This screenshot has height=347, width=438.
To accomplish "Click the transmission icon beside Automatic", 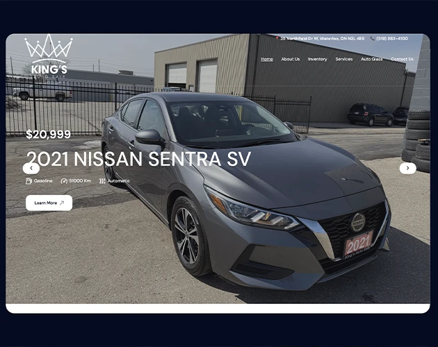I will pyautogui.click(x=102, y=181).
